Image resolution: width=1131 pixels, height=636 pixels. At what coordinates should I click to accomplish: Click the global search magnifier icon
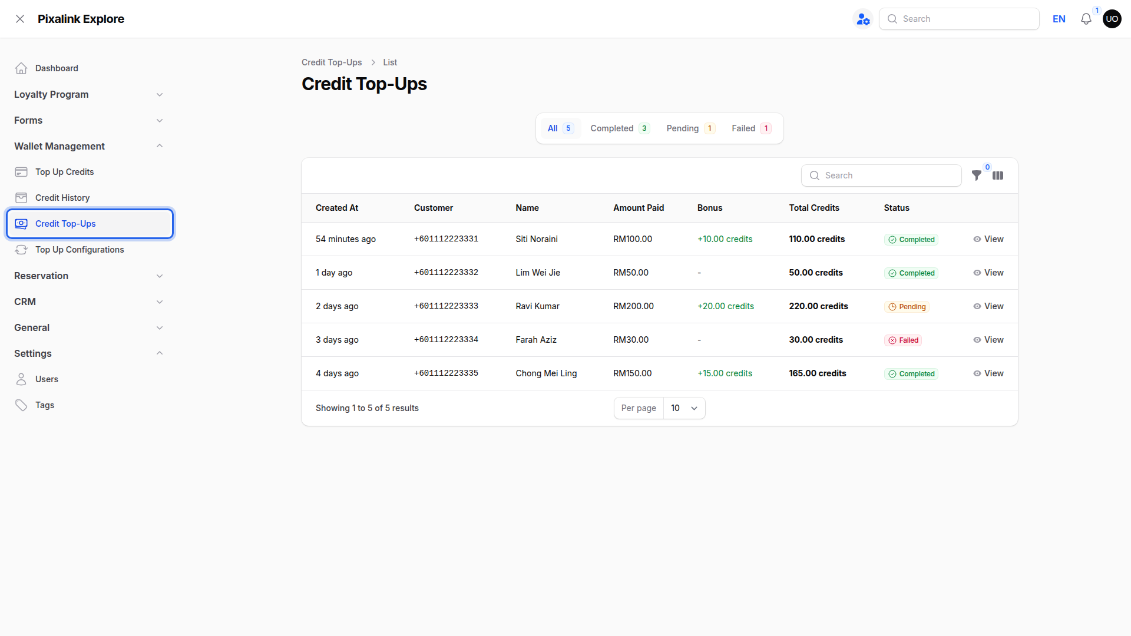[x=892, y=19]
